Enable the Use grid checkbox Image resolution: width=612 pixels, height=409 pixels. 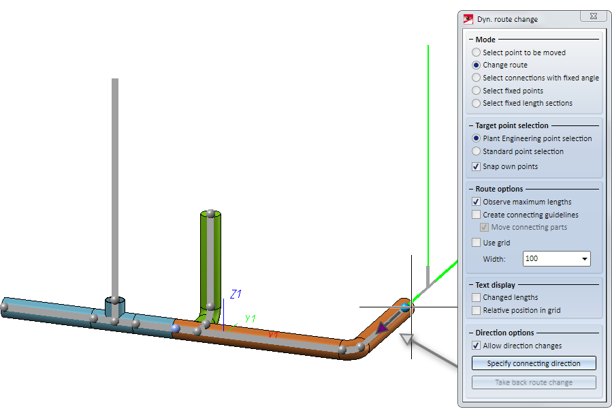tap(476, 243)
